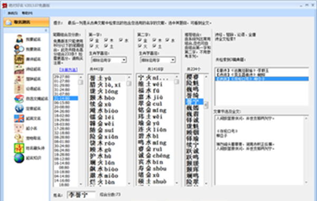Viewport: 317px width, 201px height.
Task: Select the 'shòu' row in second character list
Action: [155, 168]
